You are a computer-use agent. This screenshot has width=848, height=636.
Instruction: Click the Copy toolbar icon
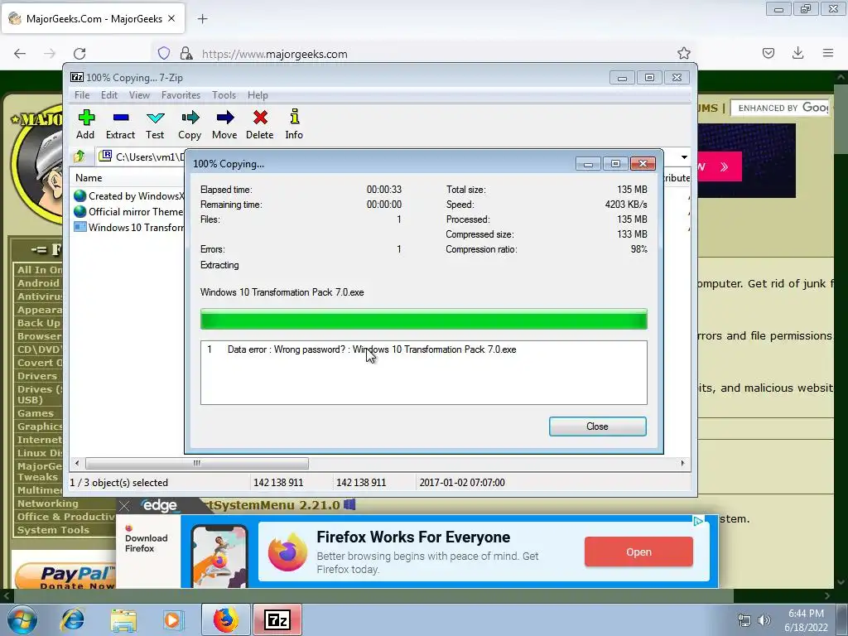point(190,124)
